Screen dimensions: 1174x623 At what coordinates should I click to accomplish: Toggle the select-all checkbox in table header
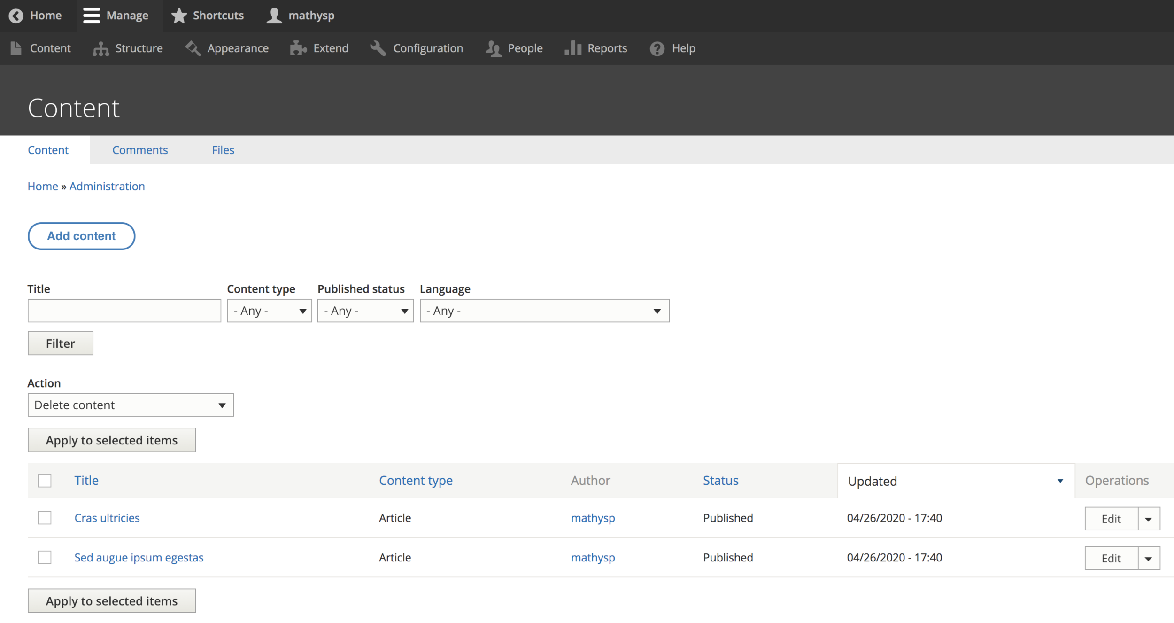click(x=45, y=481)
